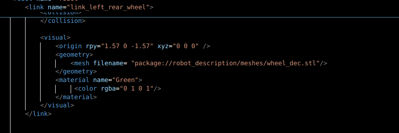Click the opening geometry tag
The height and width of the screenshot is (133, 399).
click(74, 55)
